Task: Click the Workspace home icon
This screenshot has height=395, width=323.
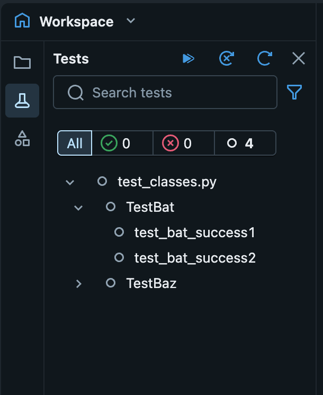Action: coord(22,21)
